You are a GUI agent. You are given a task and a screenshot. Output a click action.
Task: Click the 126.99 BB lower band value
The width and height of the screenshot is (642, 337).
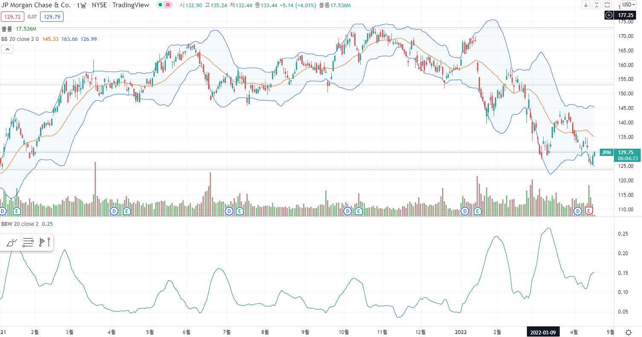click(x=89, y=39)
